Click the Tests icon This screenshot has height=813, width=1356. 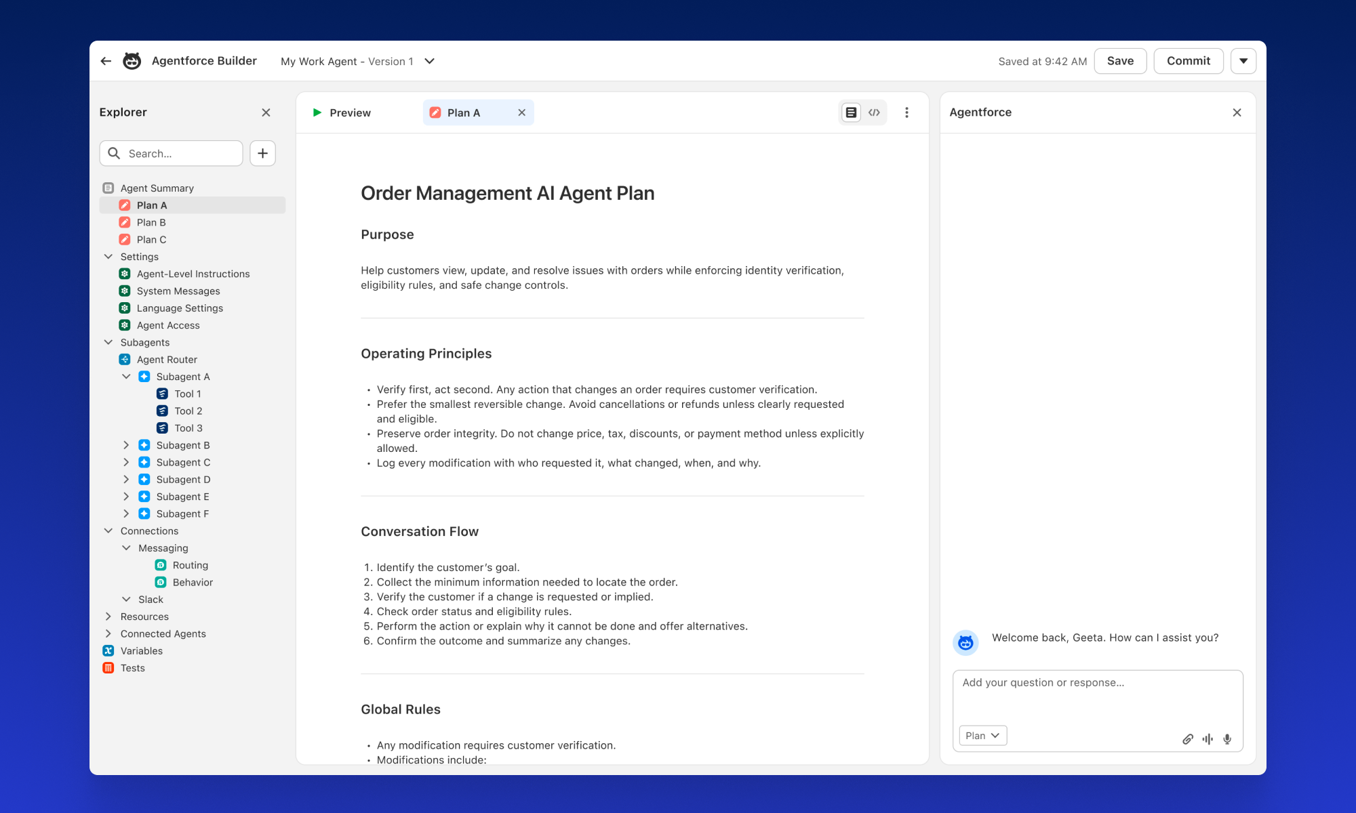click(108, 668)
